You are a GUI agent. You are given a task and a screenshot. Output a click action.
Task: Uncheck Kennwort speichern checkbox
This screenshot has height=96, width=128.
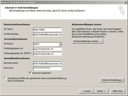[30, 73]
